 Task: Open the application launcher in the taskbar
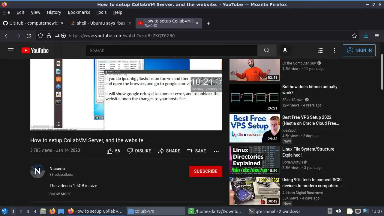click(5, 211)
